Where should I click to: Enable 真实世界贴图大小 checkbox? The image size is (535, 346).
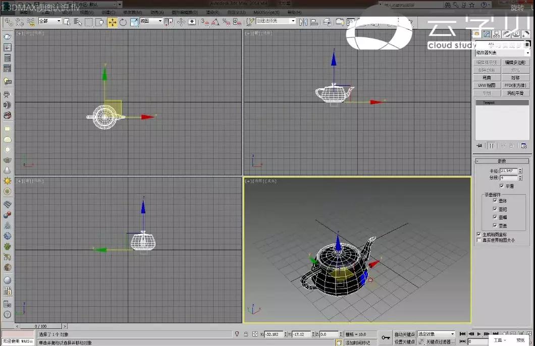(x=478, y=240)
